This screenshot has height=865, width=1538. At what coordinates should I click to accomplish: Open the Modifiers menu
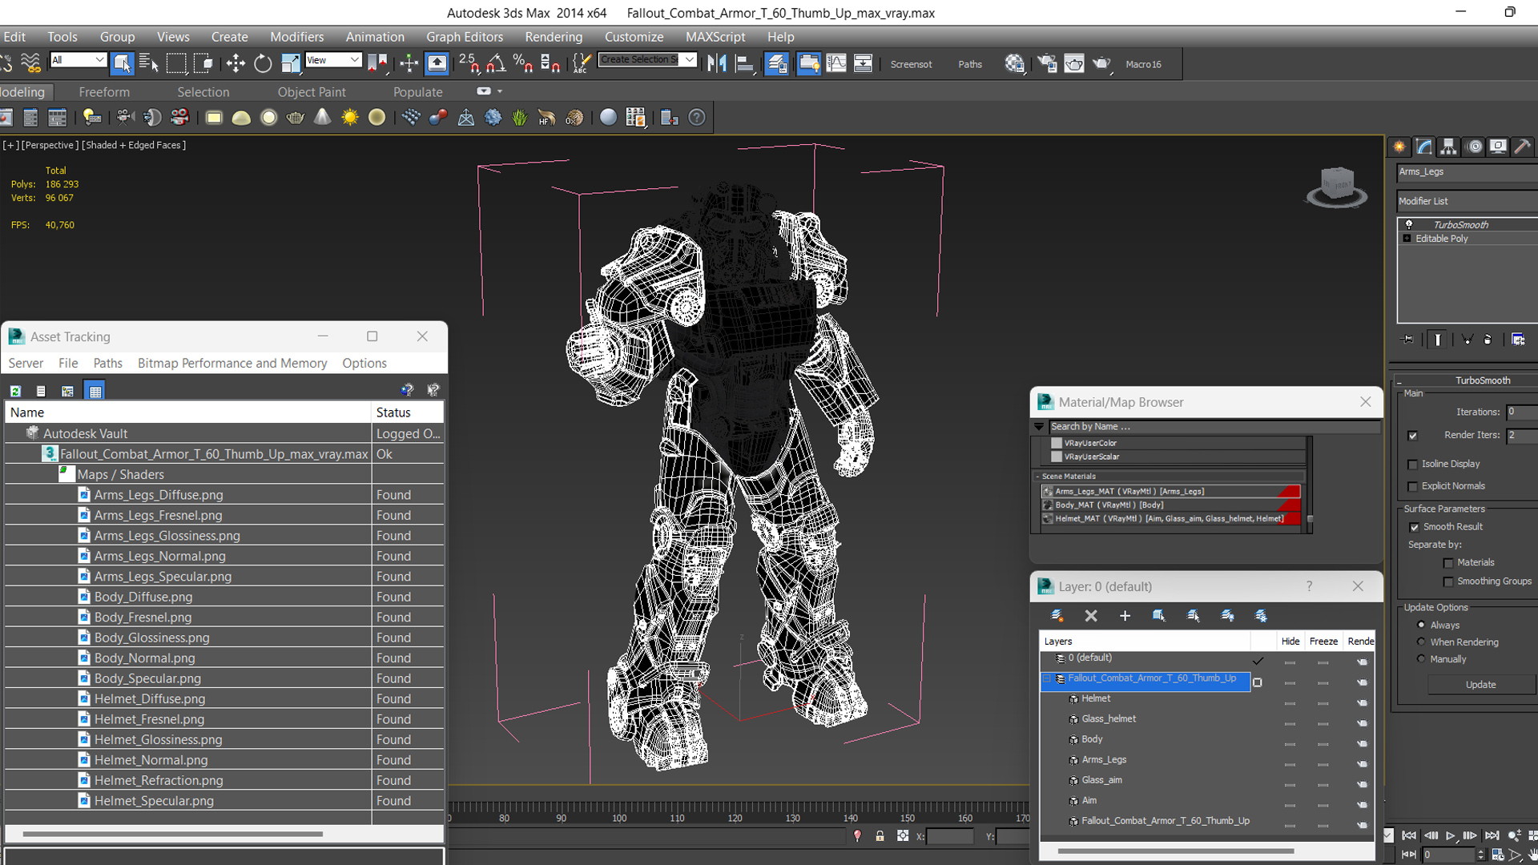click(x=296, y=37)
